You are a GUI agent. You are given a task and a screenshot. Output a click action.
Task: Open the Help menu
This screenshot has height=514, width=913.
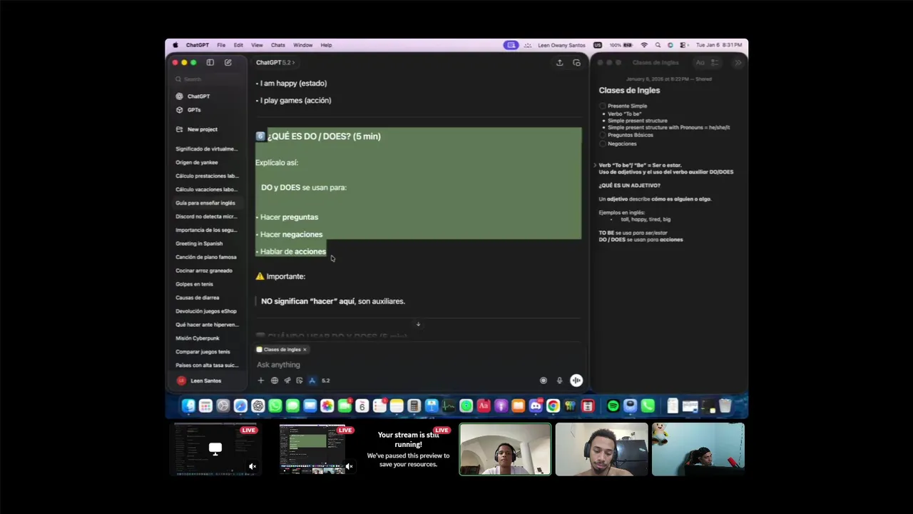326,45
